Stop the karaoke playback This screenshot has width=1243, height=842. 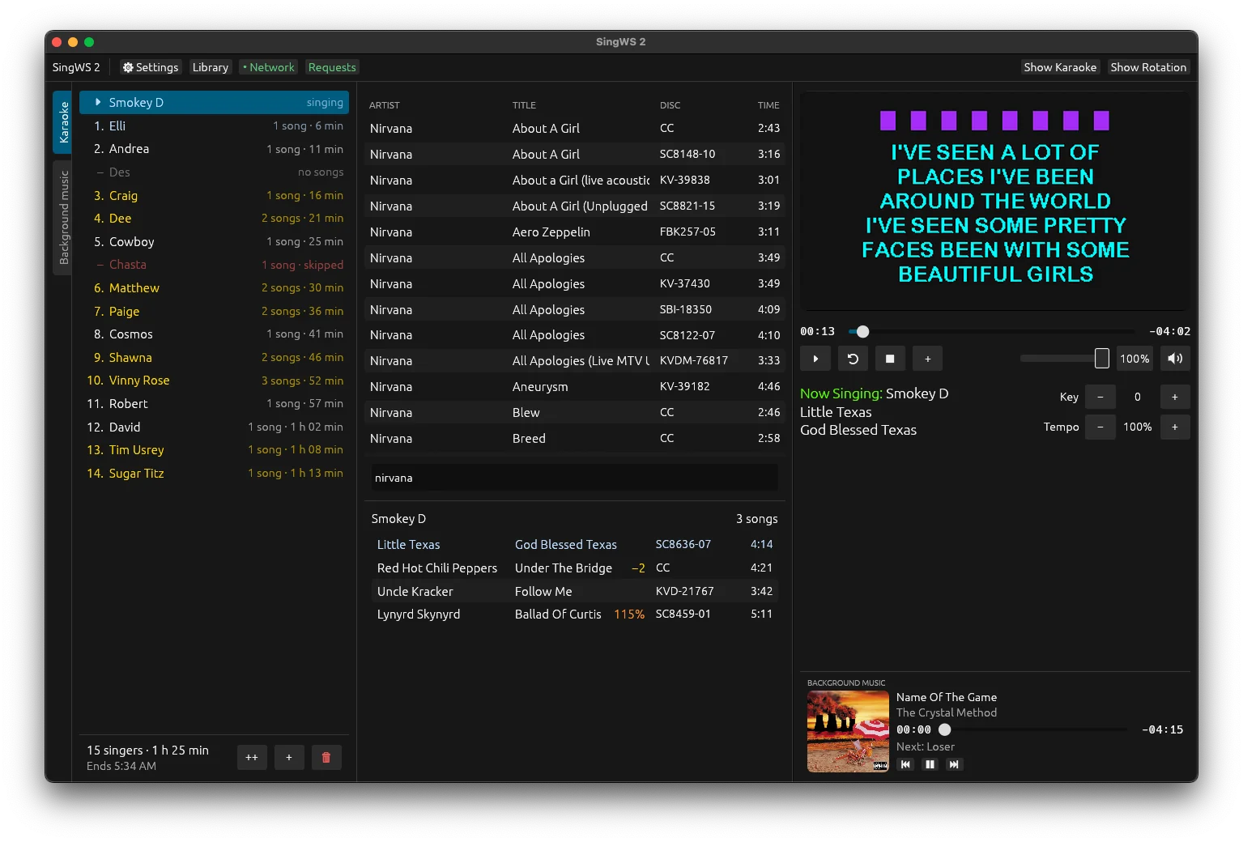[890, 359]
